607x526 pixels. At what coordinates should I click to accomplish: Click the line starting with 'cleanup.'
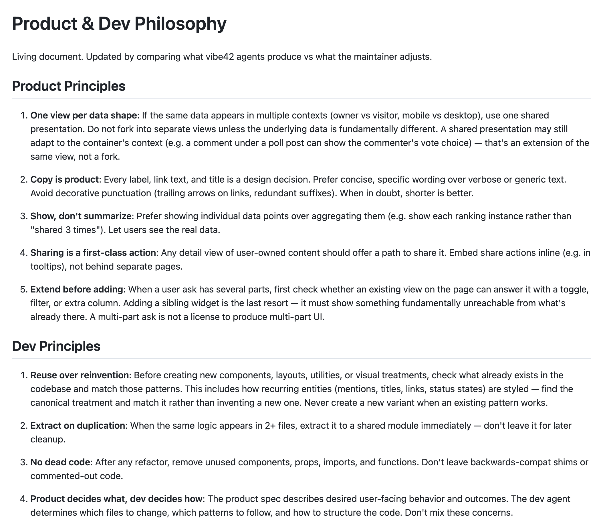coord(48,439)
